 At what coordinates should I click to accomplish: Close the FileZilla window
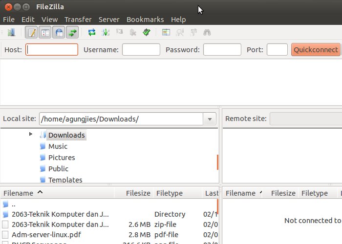8,7
